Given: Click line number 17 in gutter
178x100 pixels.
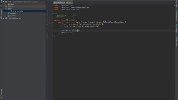Looking at the screenshot, I should (47, 39).
